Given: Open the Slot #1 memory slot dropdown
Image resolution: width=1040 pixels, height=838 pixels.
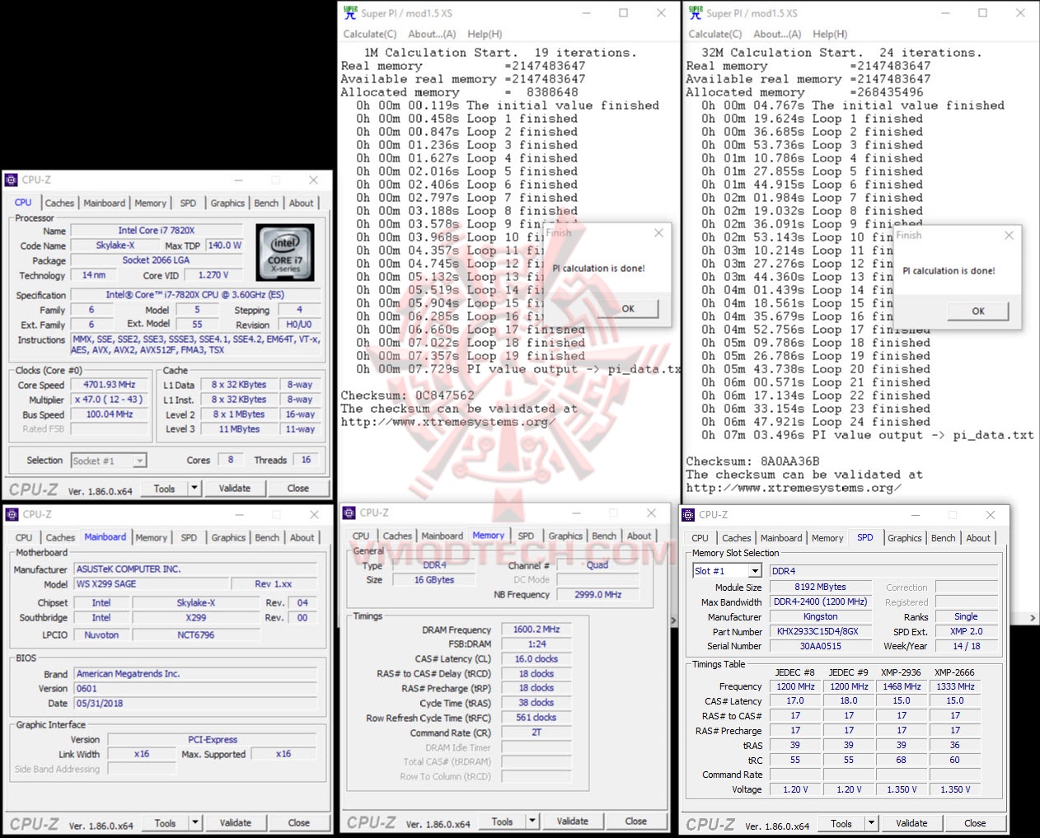Looking at the screenshot, I should click(x=754, y=571).
